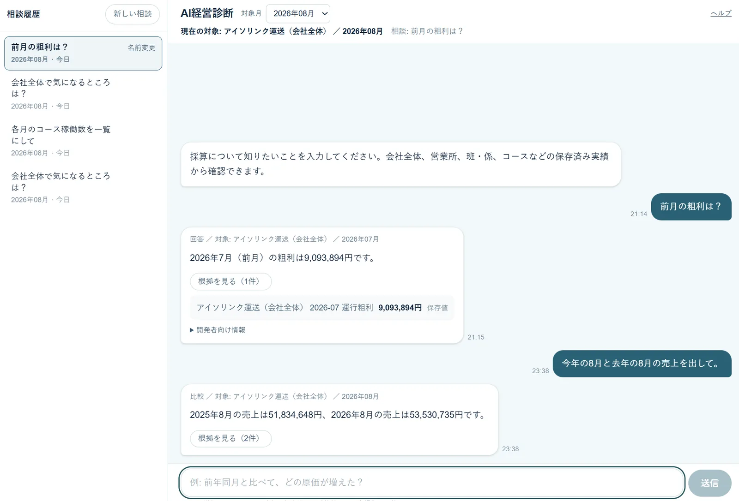Open 各月のコース稼働数を一覧にして history item
Screen dimensions: 739x501
[83, 141]
